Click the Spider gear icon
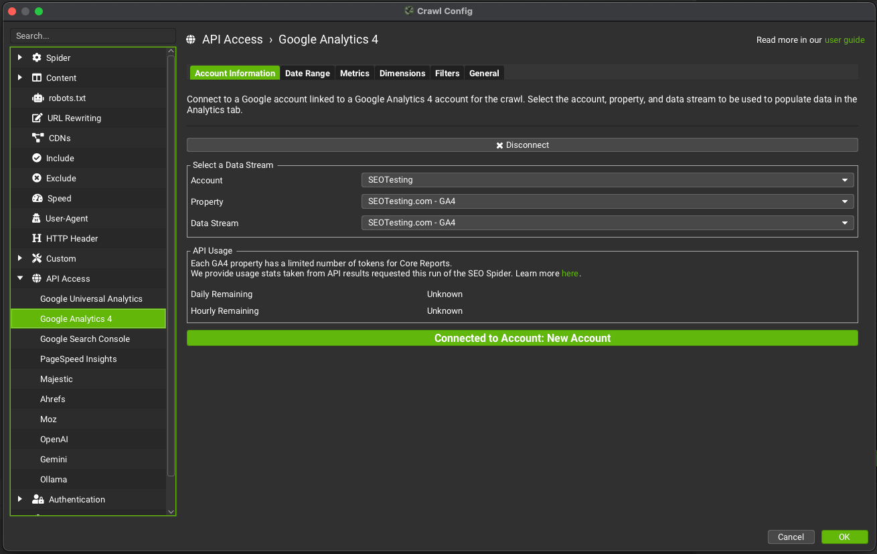The width and height of the screenshot is (877, 554). click(x=37, y=58)
